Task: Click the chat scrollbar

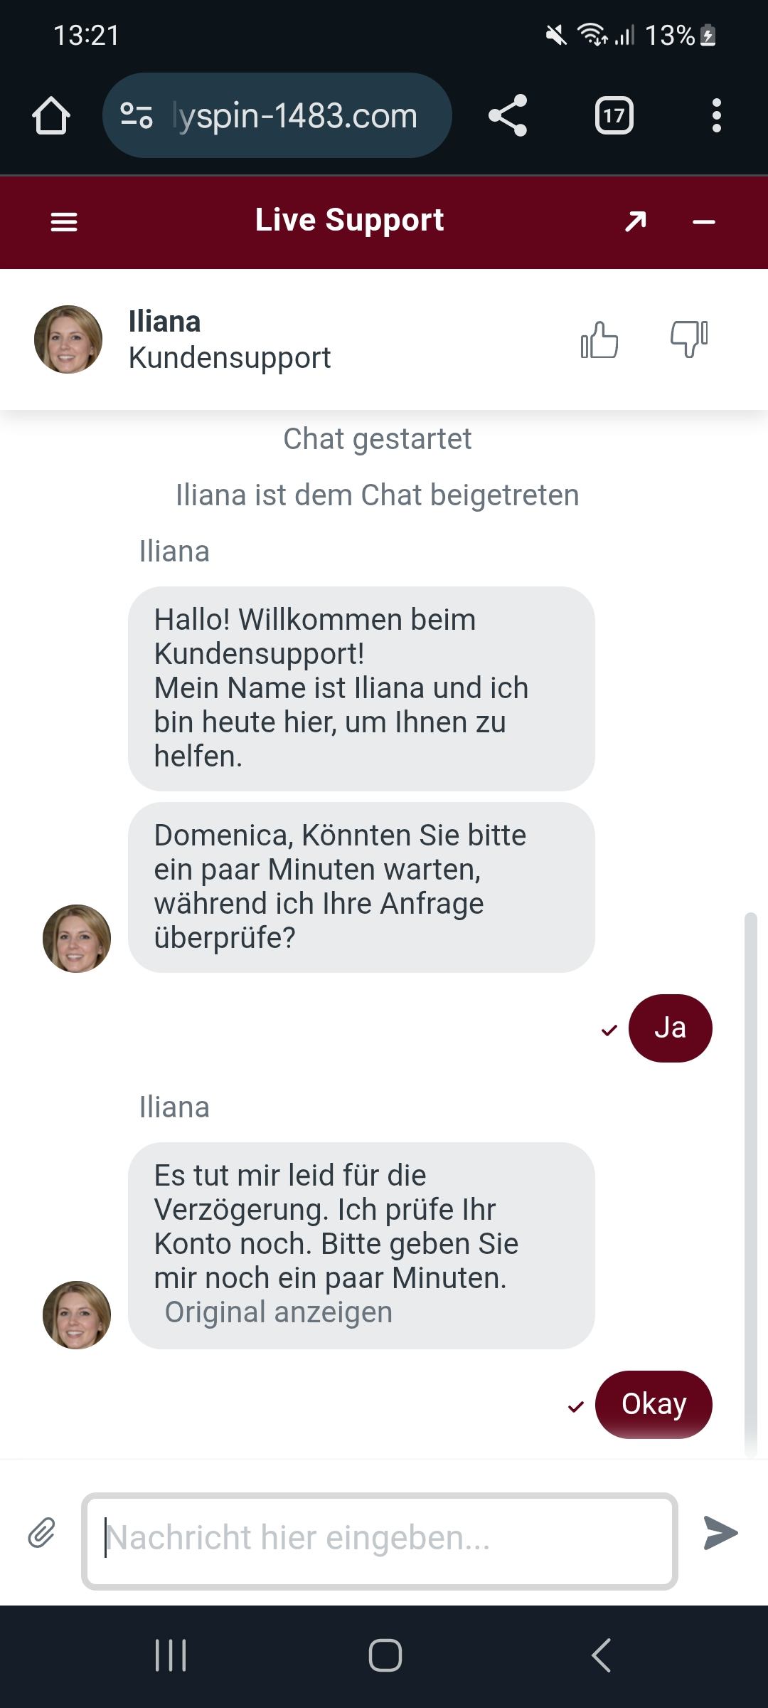Action: [750, 1181]
